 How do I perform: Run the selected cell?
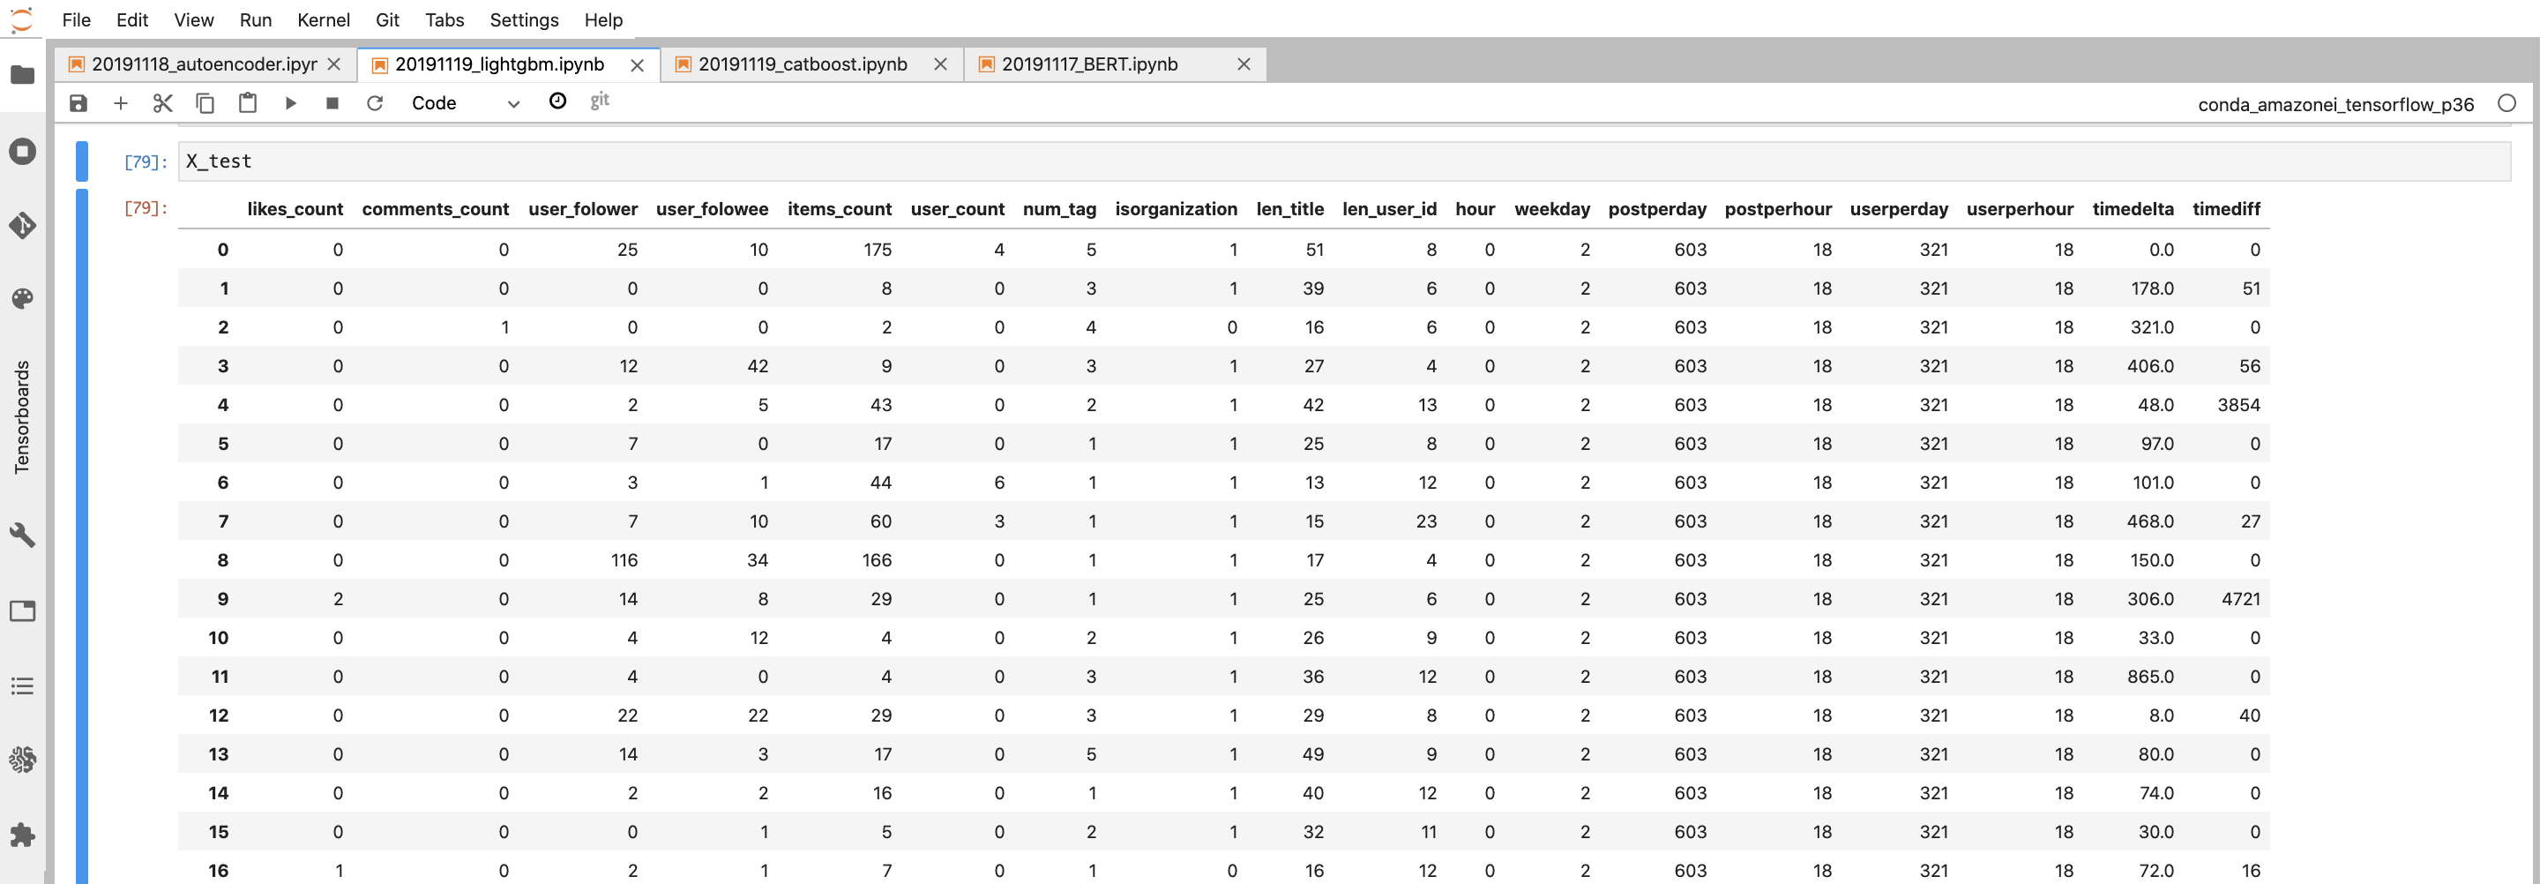click(290, 102)
